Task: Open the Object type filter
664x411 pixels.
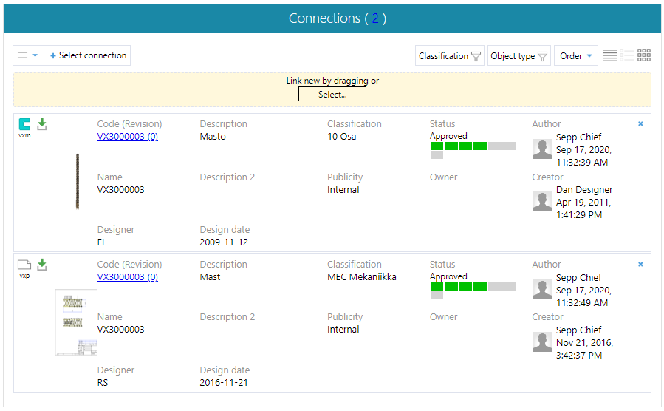Action: pos(518,56)
